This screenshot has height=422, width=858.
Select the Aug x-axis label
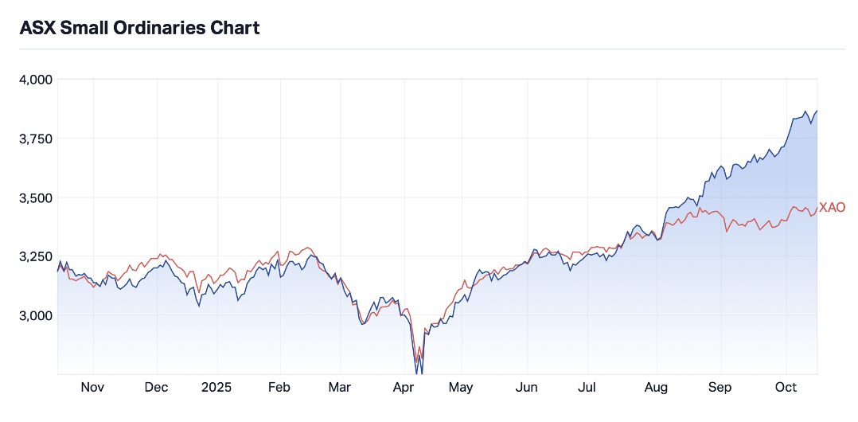pyautogui.click(x=656, y=388)
